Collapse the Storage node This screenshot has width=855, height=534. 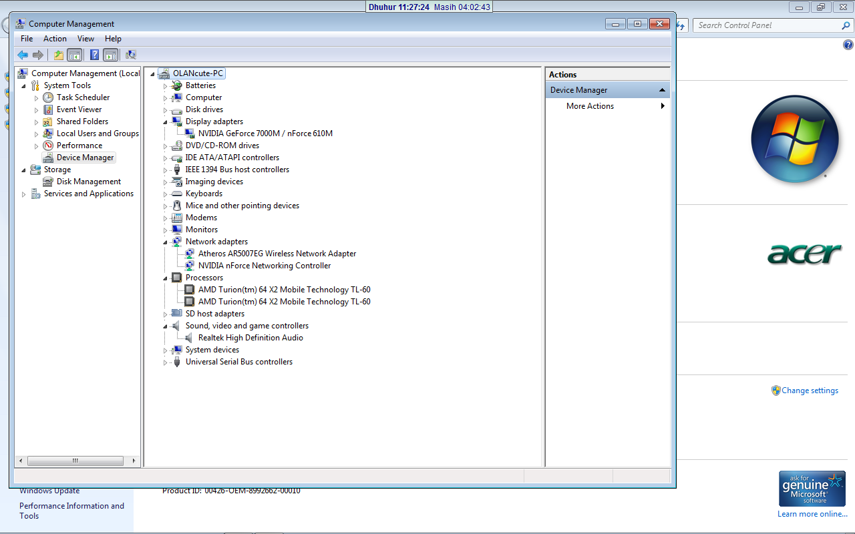click(24, 170)
